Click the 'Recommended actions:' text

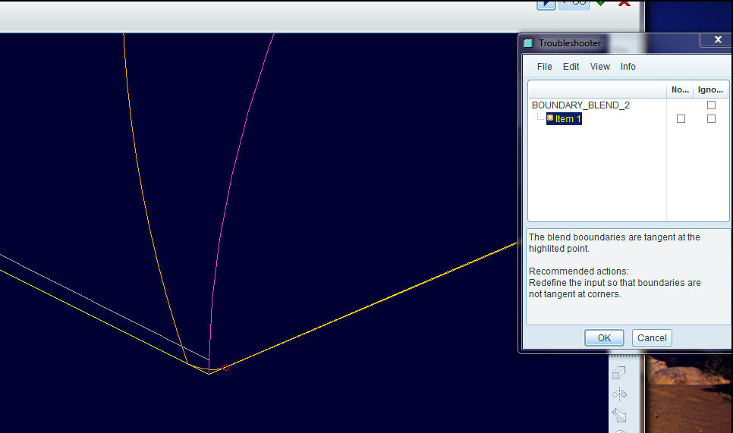pos(579,271)
